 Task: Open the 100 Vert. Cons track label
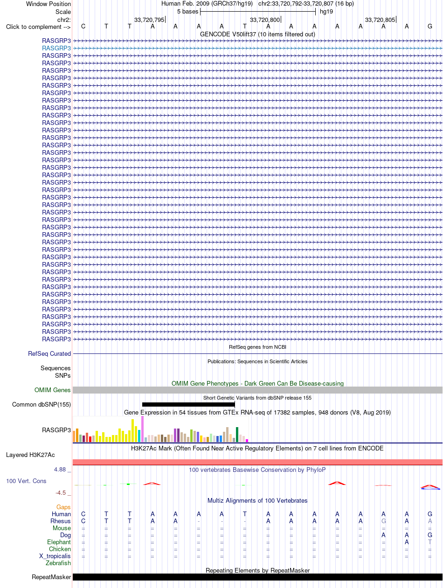tap(26, 481)
